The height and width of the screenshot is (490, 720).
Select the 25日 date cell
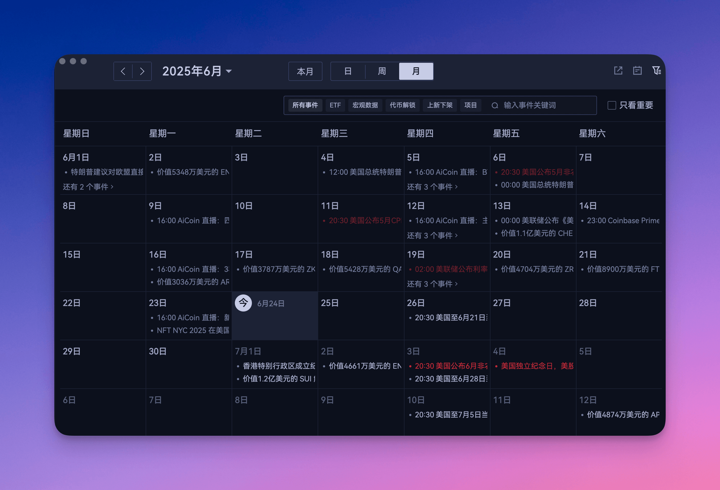361,316
